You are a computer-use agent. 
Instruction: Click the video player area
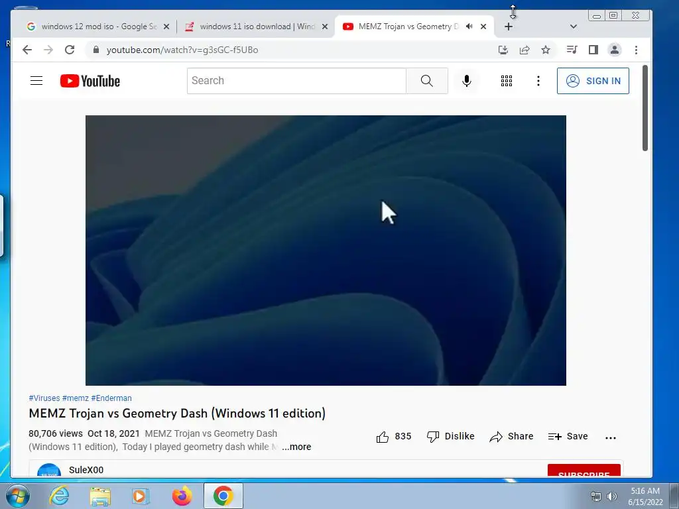pyautogui.click(x=326, y=250)
